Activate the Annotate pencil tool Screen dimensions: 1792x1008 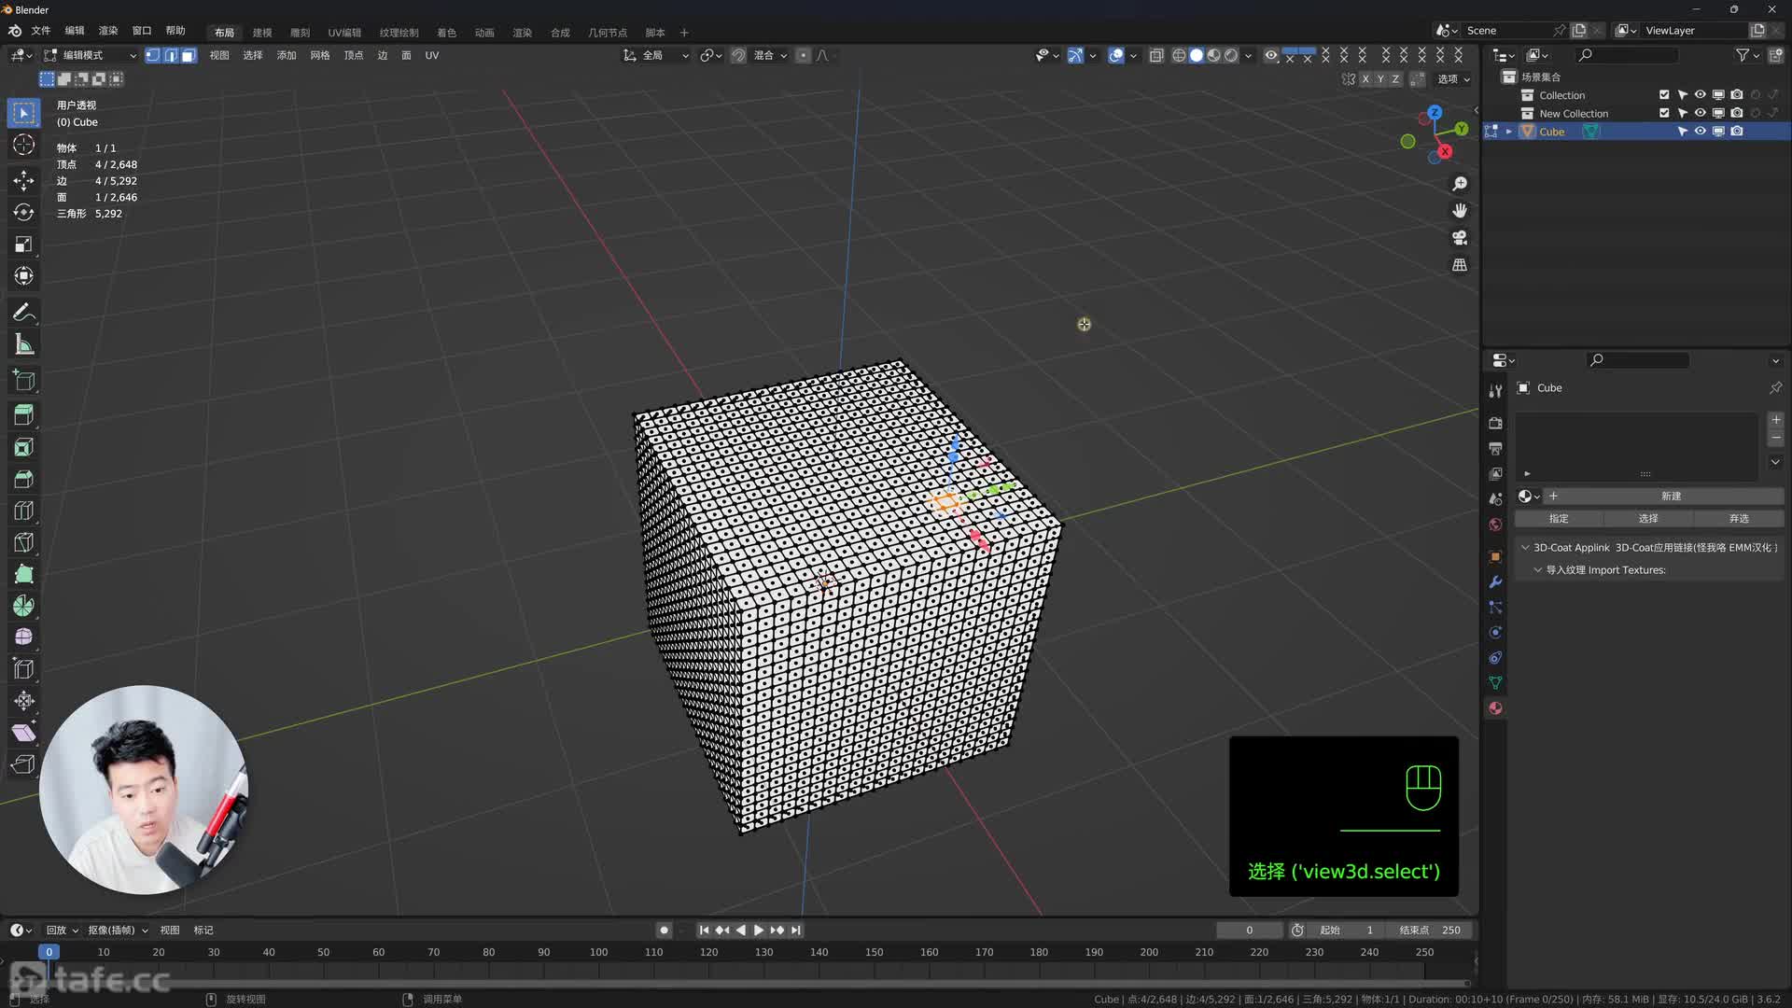click(24, 312)
